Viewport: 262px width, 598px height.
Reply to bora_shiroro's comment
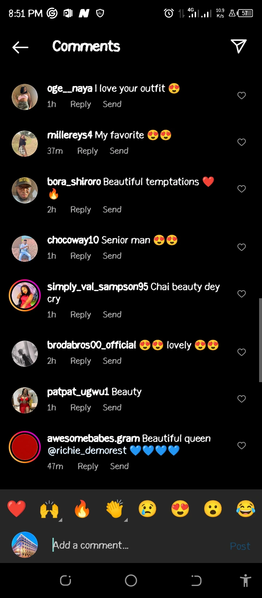click(x=80, y=210)
